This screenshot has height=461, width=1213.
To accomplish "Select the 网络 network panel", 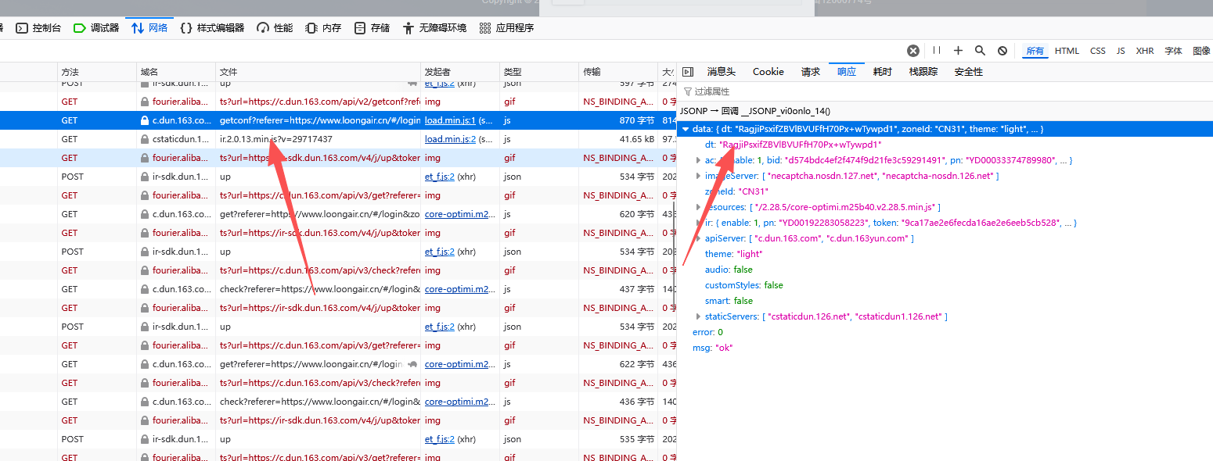I will [149, 28].
